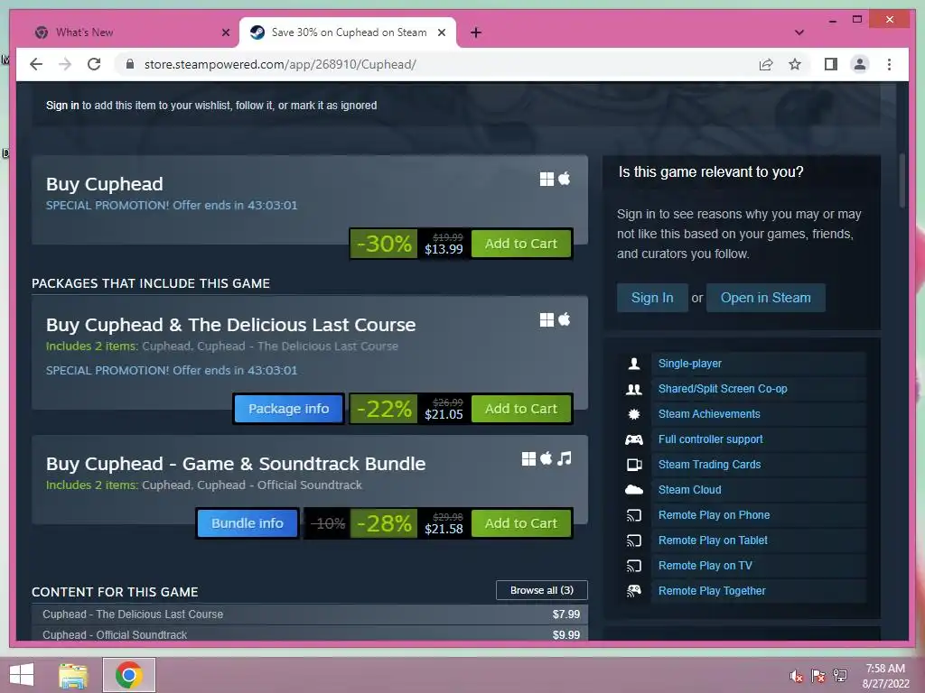
Task: Select Shared/Split Screen Co-op link
Action: click(x=723, y=389)
